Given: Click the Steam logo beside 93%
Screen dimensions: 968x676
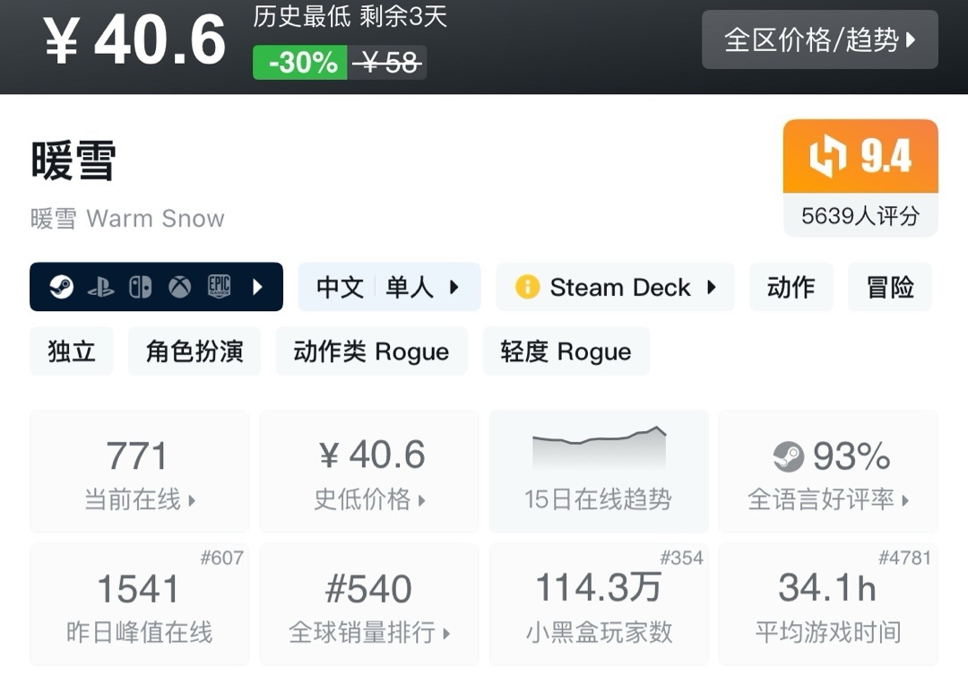Looking at the screenshot, I should click(789, 457).
